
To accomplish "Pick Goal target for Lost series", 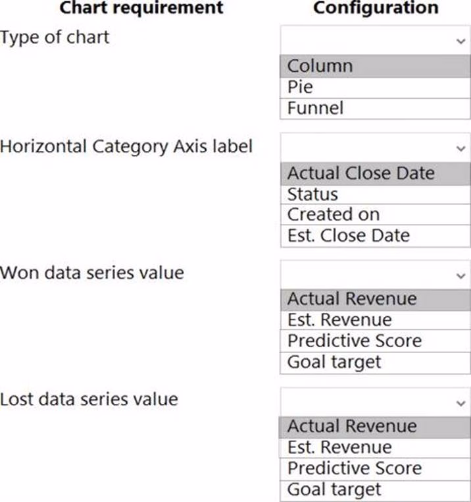I will [375, 489].
